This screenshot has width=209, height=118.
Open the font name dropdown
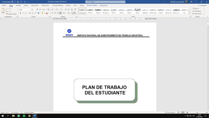(30, 10)
